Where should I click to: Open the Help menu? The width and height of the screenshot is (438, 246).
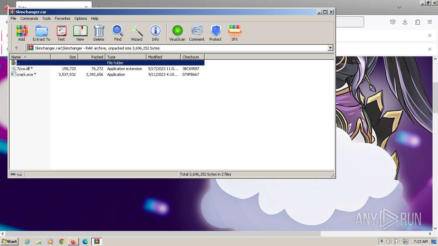click(x=95, y=18)
